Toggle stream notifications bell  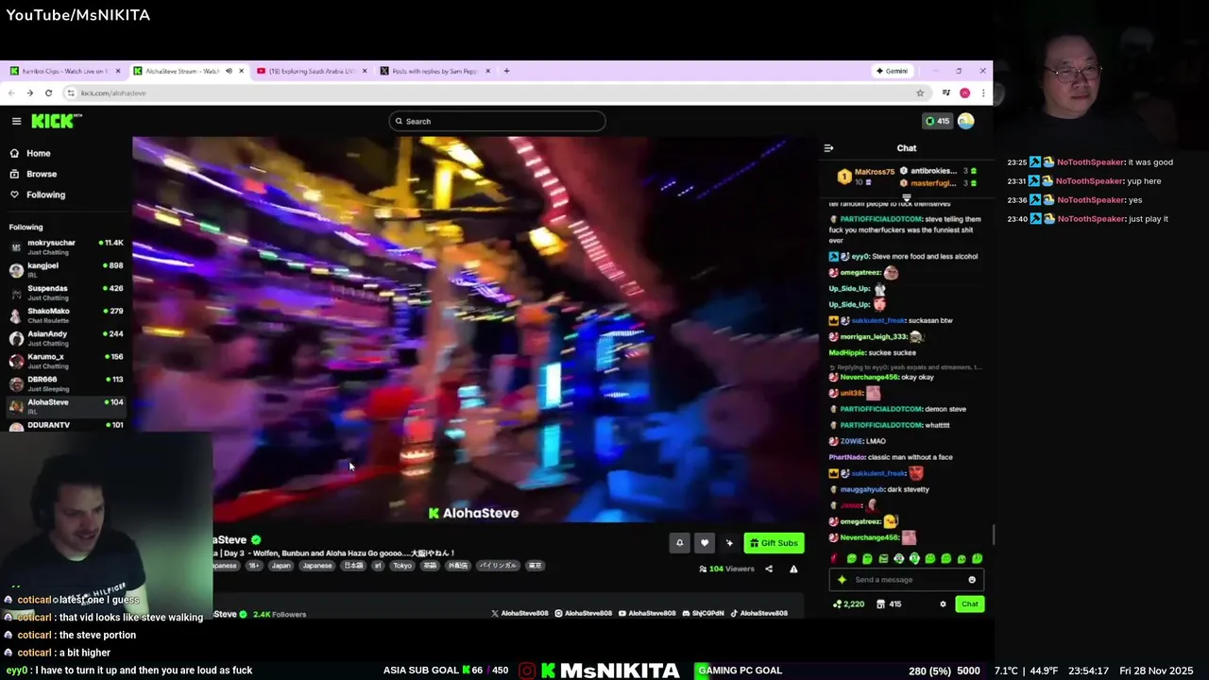(x=679, y=543)
